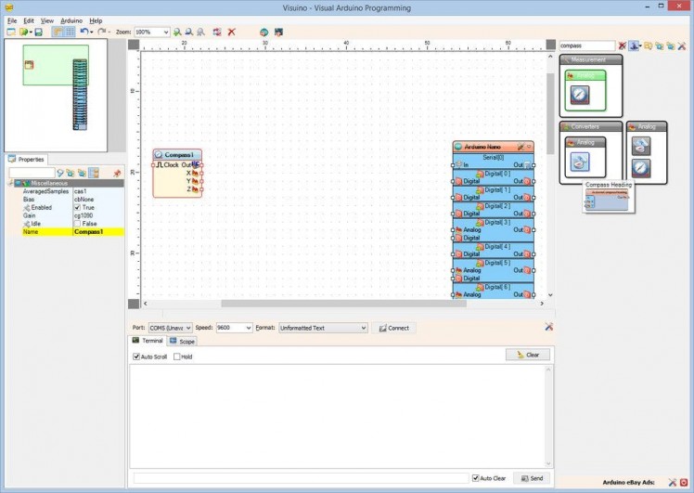Open the Arduino menu

tap(71, 19)
